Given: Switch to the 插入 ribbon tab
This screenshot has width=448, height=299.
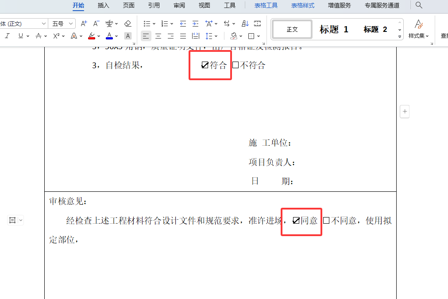Looking at the screenshot, I should (103, 5).
